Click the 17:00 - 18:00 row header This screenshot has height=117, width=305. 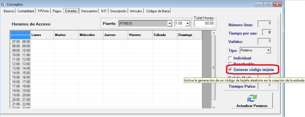click(20, 86)
